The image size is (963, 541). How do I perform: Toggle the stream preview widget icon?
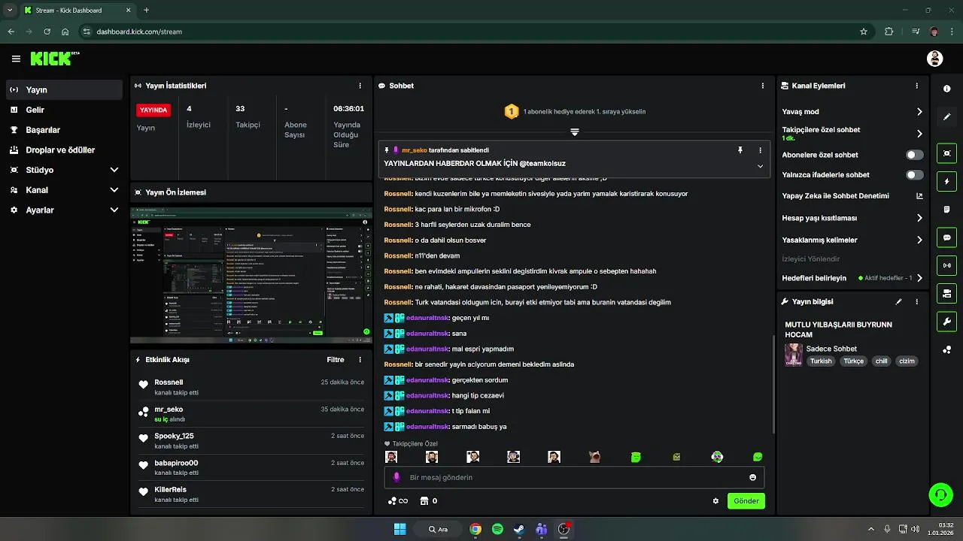(x=946, y=153)
